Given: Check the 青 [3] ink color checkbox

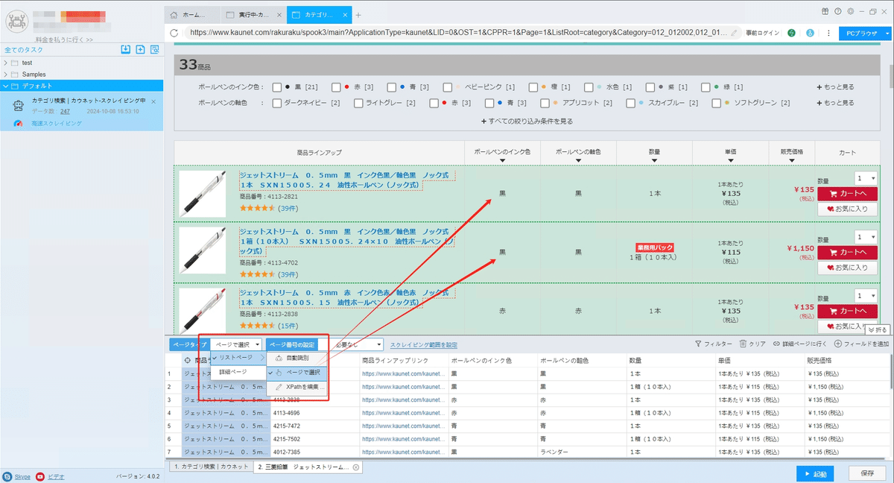Looking at the screenshot, I should (x=391, y=87).
